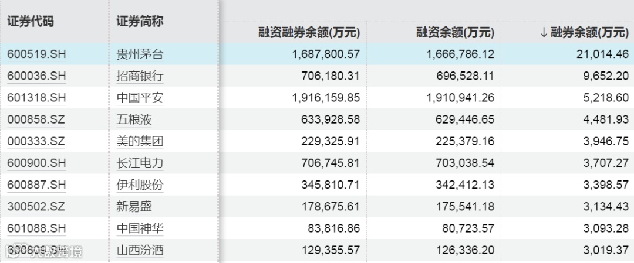Select cell value 21,014.46
Image resolution: width=634 pixels, height=263 pixels.
603,54
